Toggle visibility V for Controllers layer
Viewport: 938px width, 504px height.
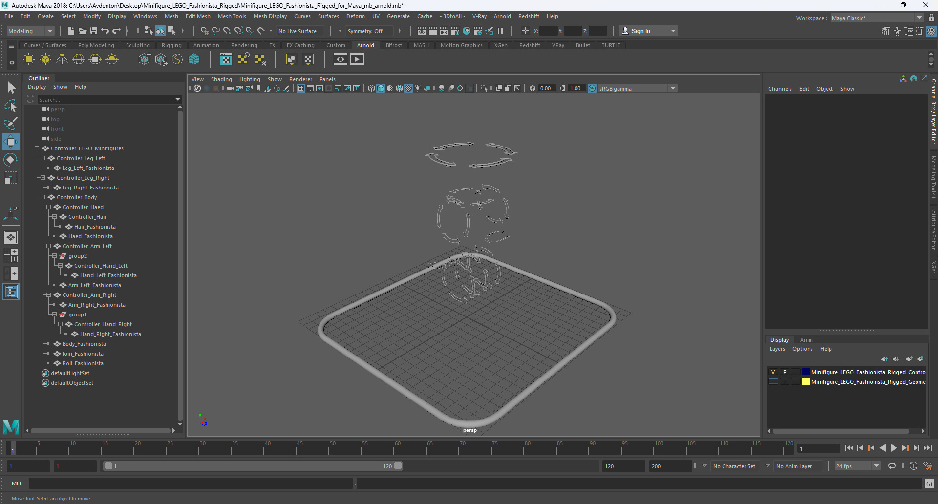(773, 372)
